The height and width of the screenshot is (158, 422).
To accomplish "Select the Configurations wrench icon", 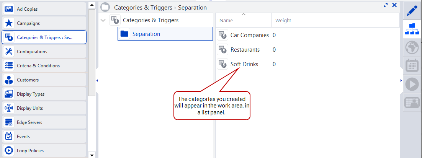I will click(9, 52).
